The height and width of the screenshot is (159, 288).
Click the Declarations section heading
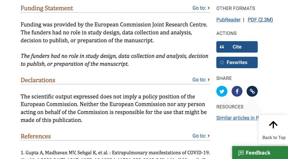click(38, 80)
